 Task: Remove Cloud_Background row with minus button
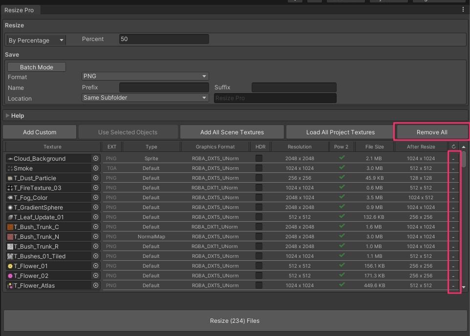pos(453,159)
